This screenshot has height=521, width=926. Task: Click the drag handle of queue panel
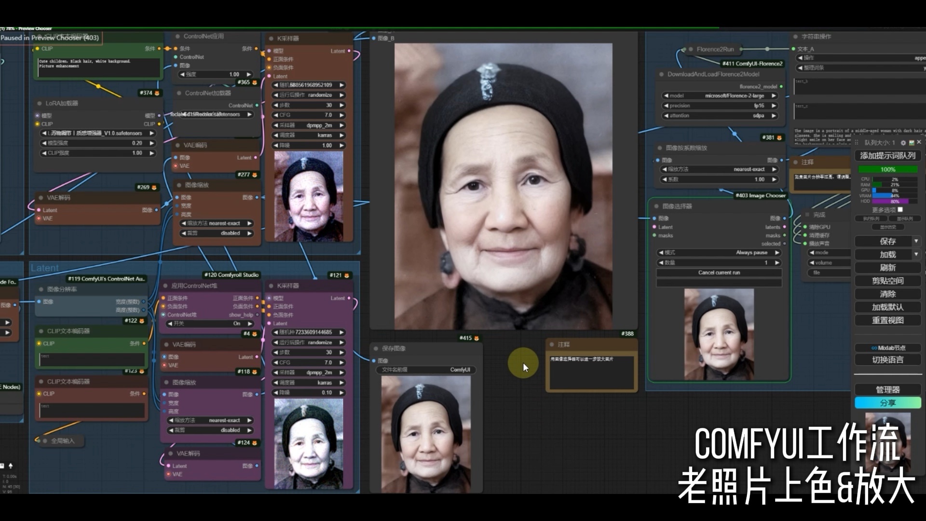pos(857,143)
